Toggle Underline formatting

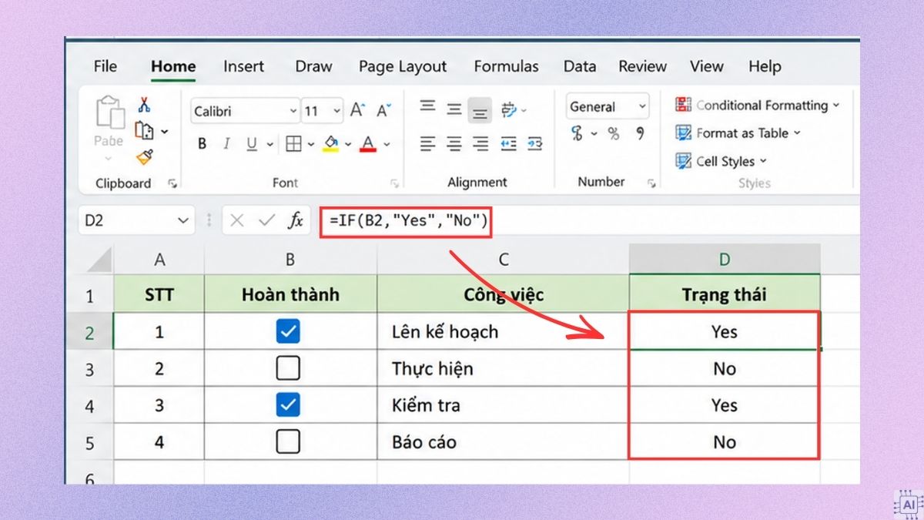coord(251,143)
